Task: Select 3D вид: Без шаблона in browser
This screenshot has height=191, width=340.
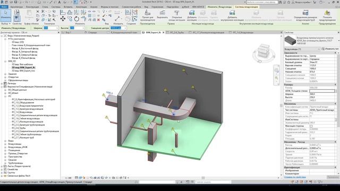Action: point(22,64)
